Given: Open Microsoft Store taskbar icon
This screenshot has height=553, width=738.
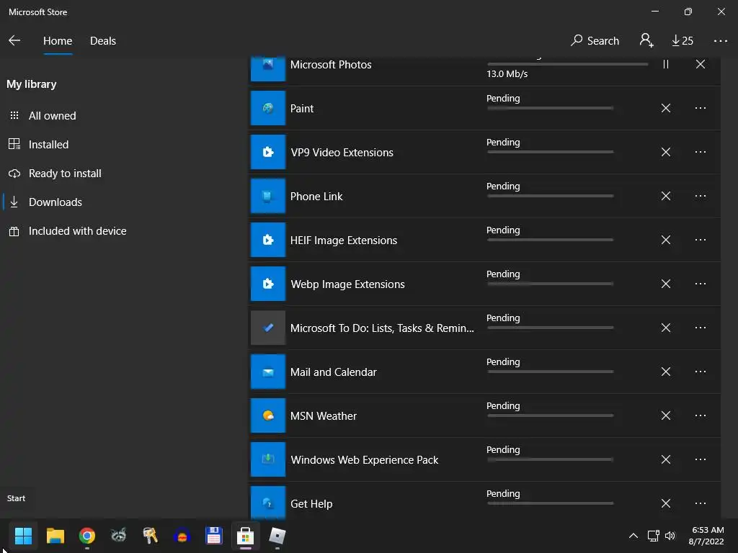Looking at the screenshot, I should tap(245, 536).
